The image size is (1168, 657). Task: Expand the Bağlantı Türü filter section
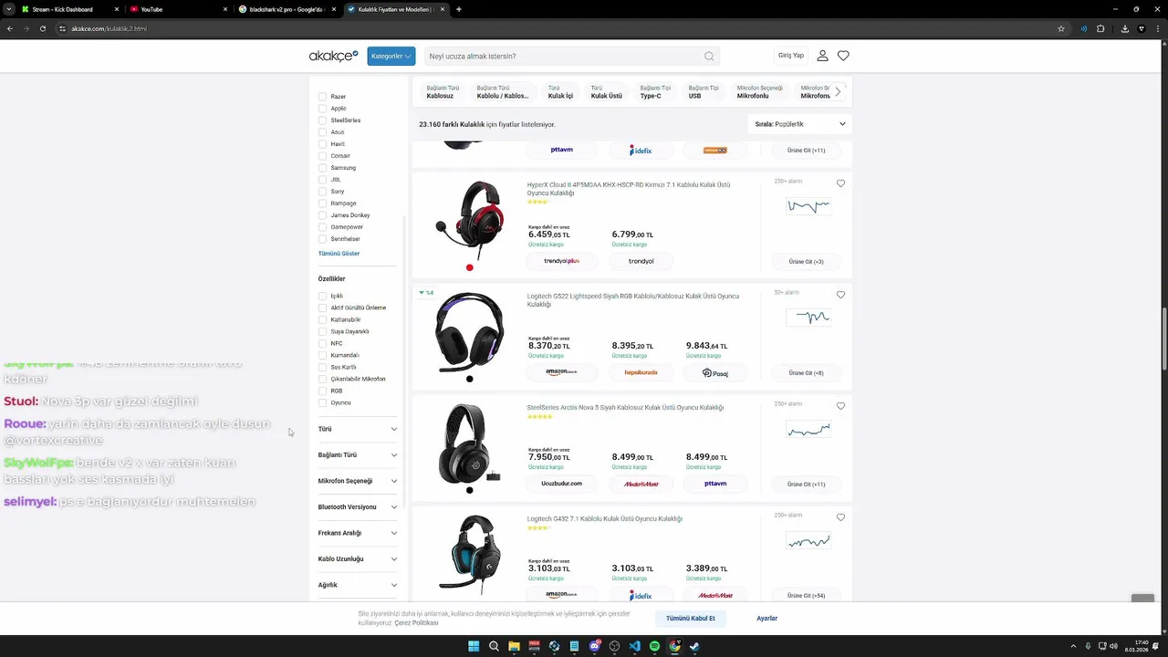point(358,454)
